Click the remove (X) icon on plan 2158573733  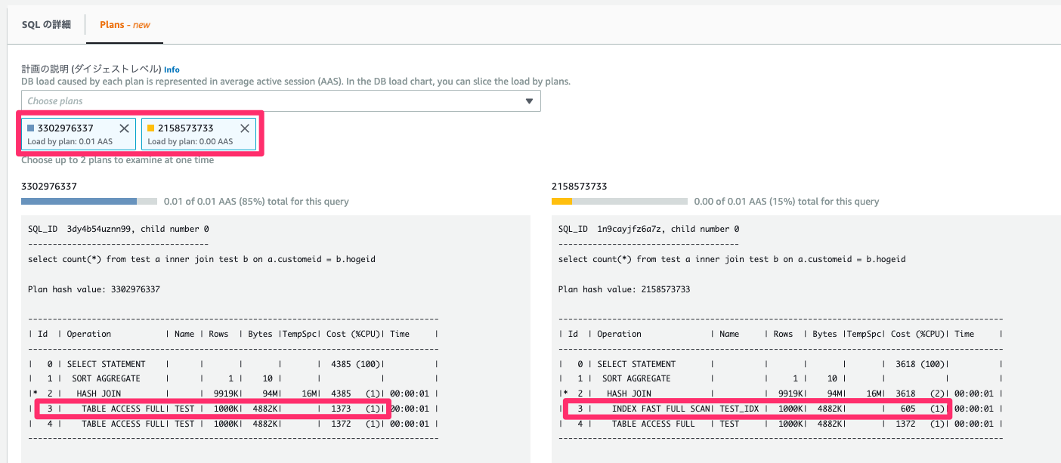point(244,128)
